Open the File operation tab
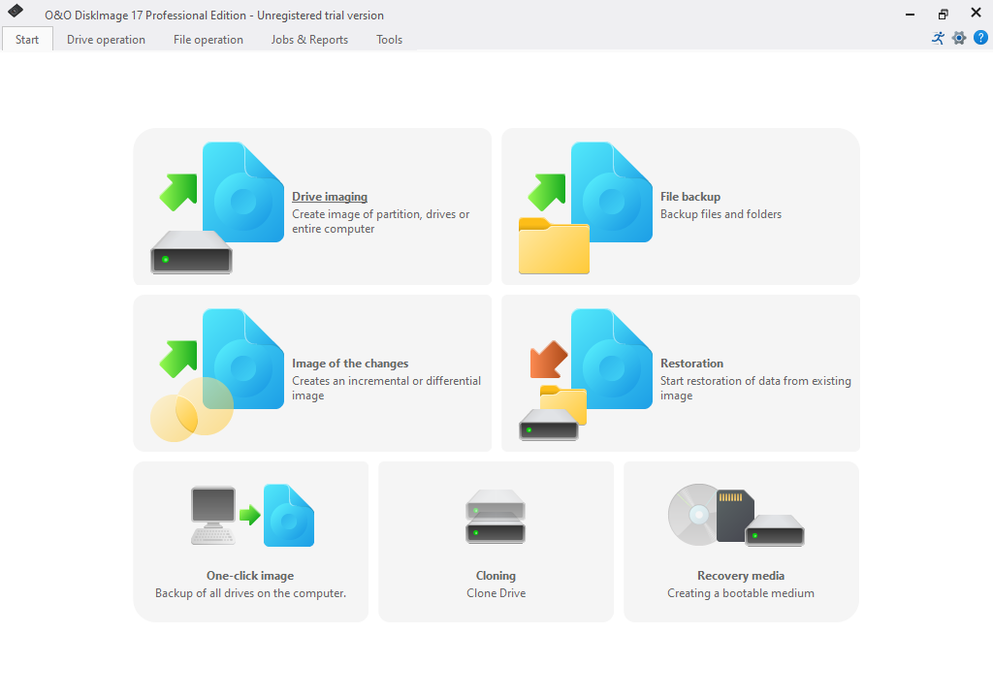 click(x=208, y=39)
